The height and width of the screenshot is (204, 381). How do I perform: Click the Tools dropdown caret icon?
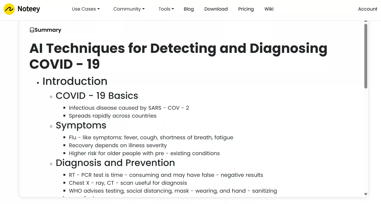click(x=173, y=9)
